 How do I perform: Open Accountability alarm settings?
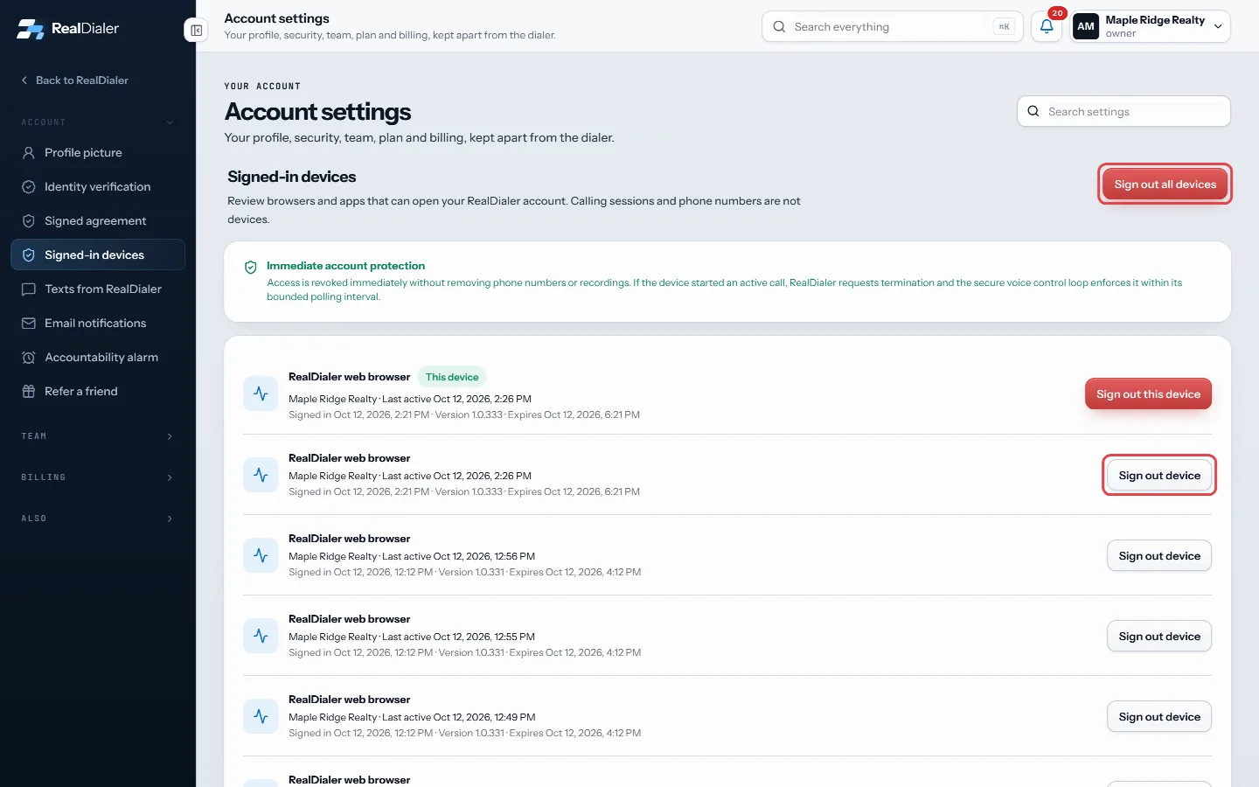[x=98, y=357]
